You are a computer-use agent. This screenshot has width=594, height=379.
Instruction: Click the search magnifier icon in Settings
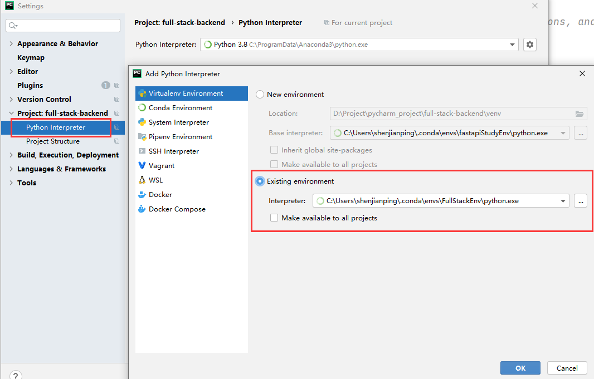[x=13, y=26]
